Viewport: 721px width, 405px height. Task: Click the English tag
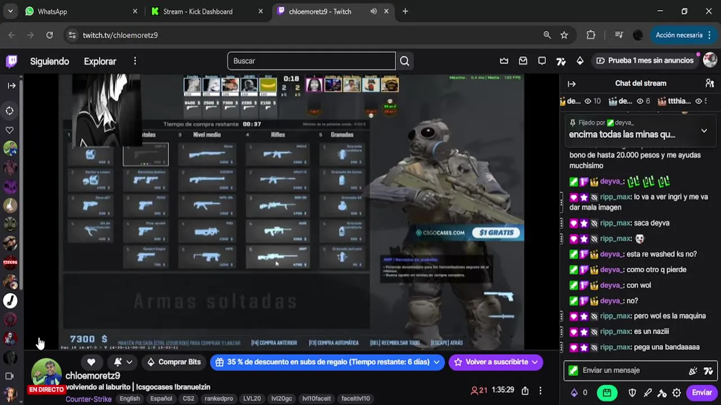click(130, 399)
